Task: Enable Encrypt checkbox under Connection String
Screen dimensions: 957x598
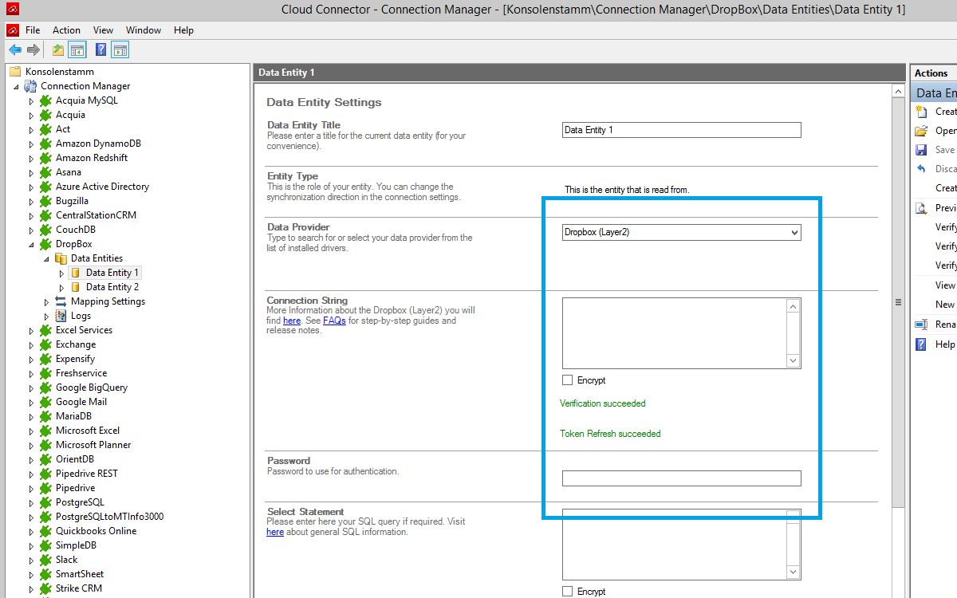Action: [x=567, y=380]
